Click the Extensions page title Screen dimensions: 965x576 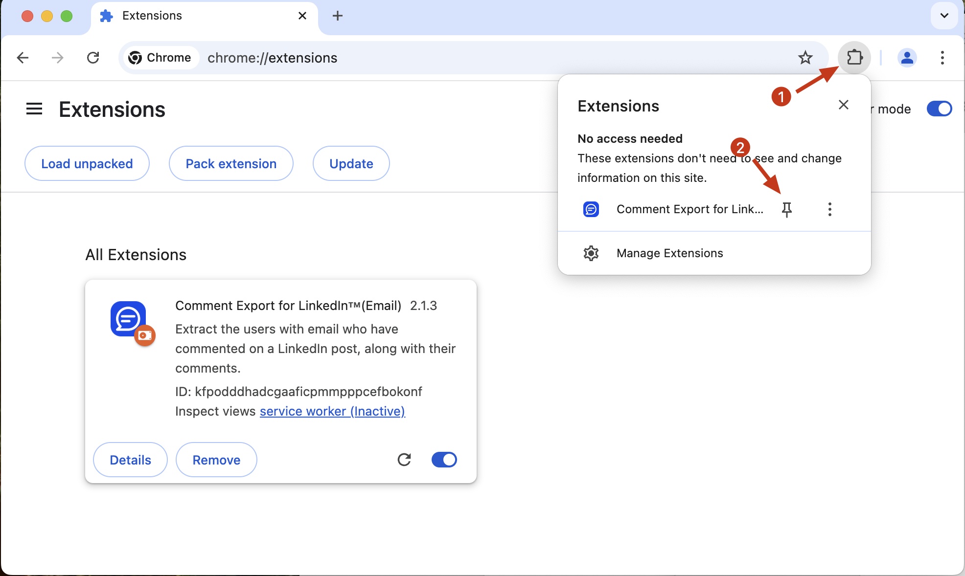(112, 110)
